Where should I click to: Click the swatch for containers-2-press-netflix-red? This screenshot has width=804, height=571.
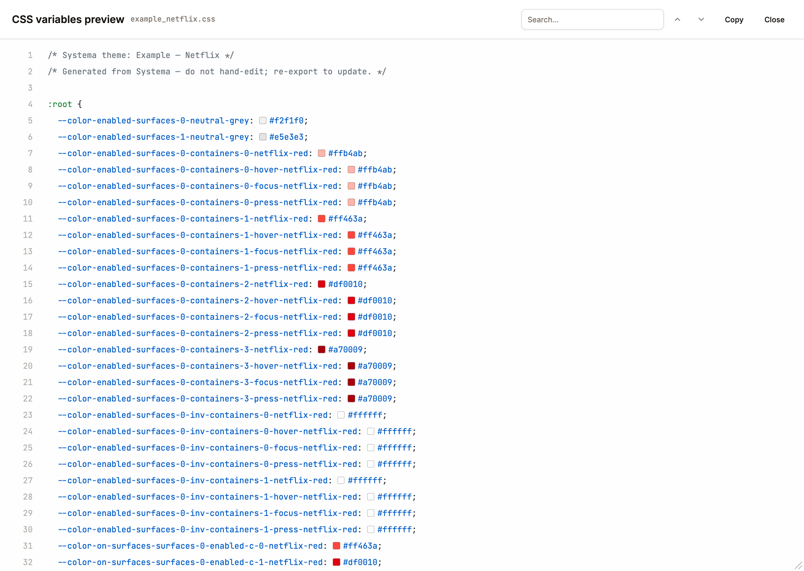(x=351, y=333)
